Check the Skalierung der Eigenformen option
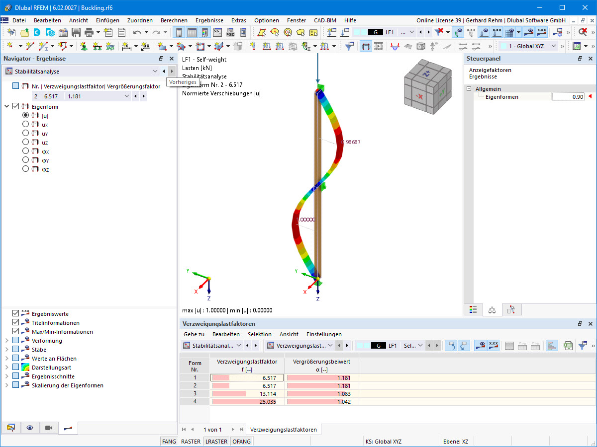The width and height of the screenshot is (597, 447). coord(15,385)
